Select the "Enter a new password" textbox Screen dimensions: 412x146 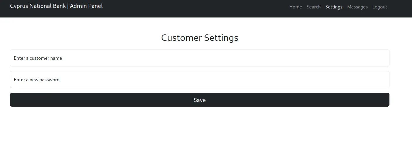199,80
